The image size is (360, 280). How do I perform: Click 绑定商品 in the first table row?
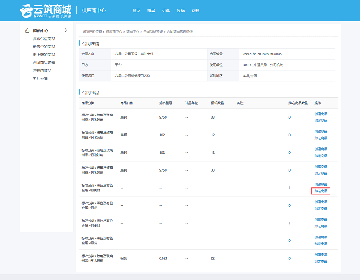pyautogui.click(x=321, y=121)
